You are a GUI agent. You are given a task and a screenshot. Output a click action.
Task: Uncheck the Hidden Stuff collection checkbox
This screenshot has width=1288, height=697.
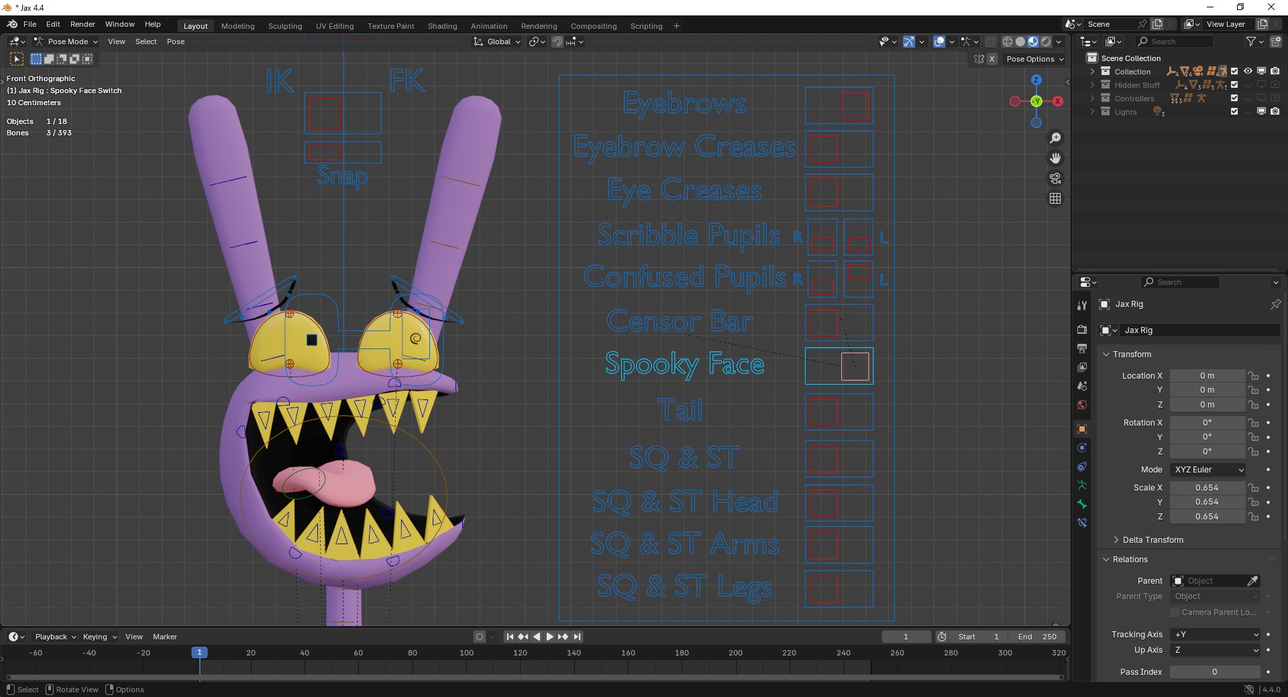click(x=1234, y=84)
